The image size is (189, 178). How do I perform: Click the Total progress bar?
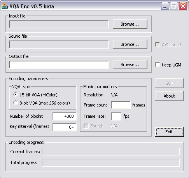point(111,162)
